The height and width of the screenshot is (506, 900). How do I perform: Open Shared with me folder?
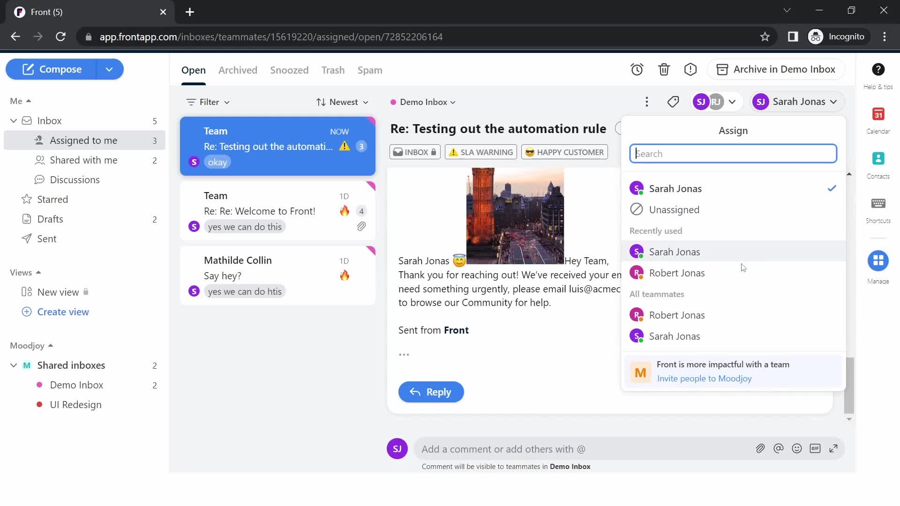84,160
